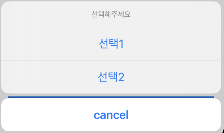224x133 pixels.
Task: Dismiss the action sheet with cancel
Action: click(x=111, y=115)
